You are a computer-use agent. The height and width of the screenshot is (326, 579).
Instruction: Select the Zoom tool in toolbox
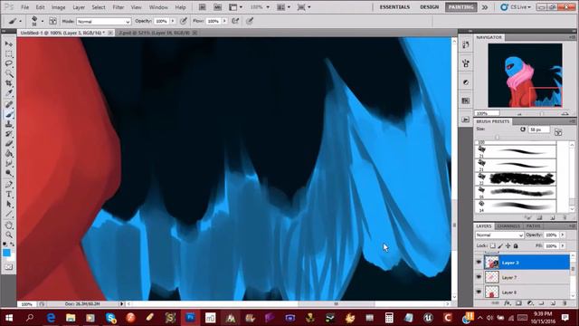[8, 235]
